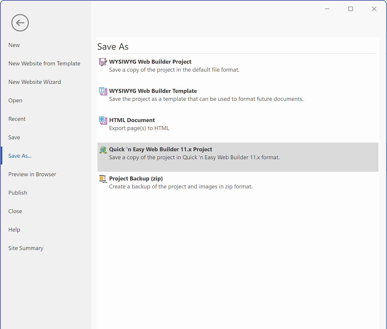Click Save in the sidebar menu
The height and width of the screenshot is (329, 387).
click(14, 137)
